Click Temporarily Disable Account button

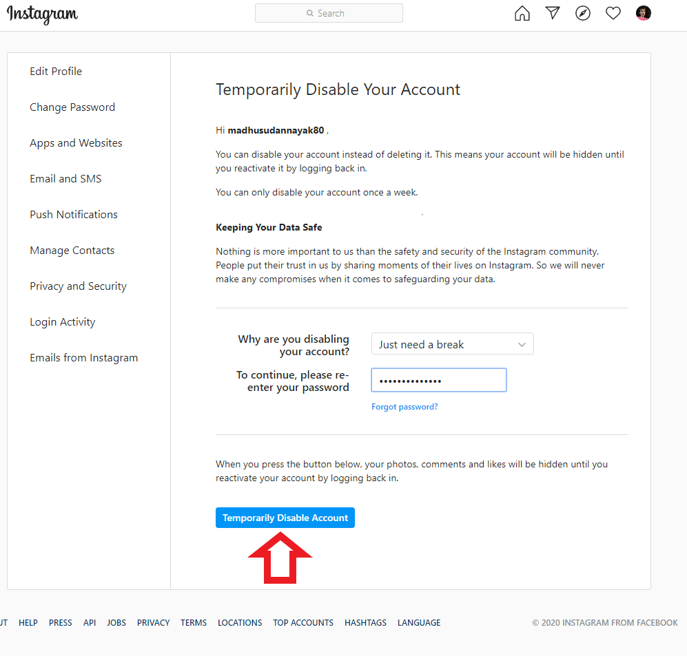pyautogui.click(x=285, y=518)
